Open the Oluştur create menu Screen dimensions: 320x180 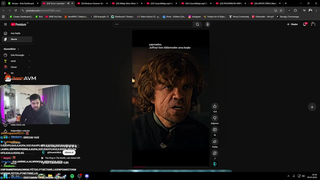[292, 24]
